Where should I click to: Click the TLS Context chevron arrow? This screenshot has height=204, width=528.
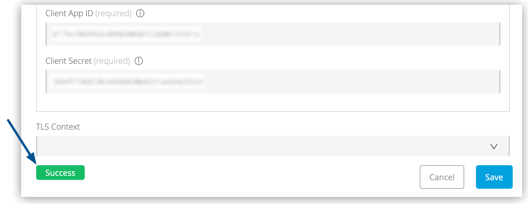pos(494,146)
